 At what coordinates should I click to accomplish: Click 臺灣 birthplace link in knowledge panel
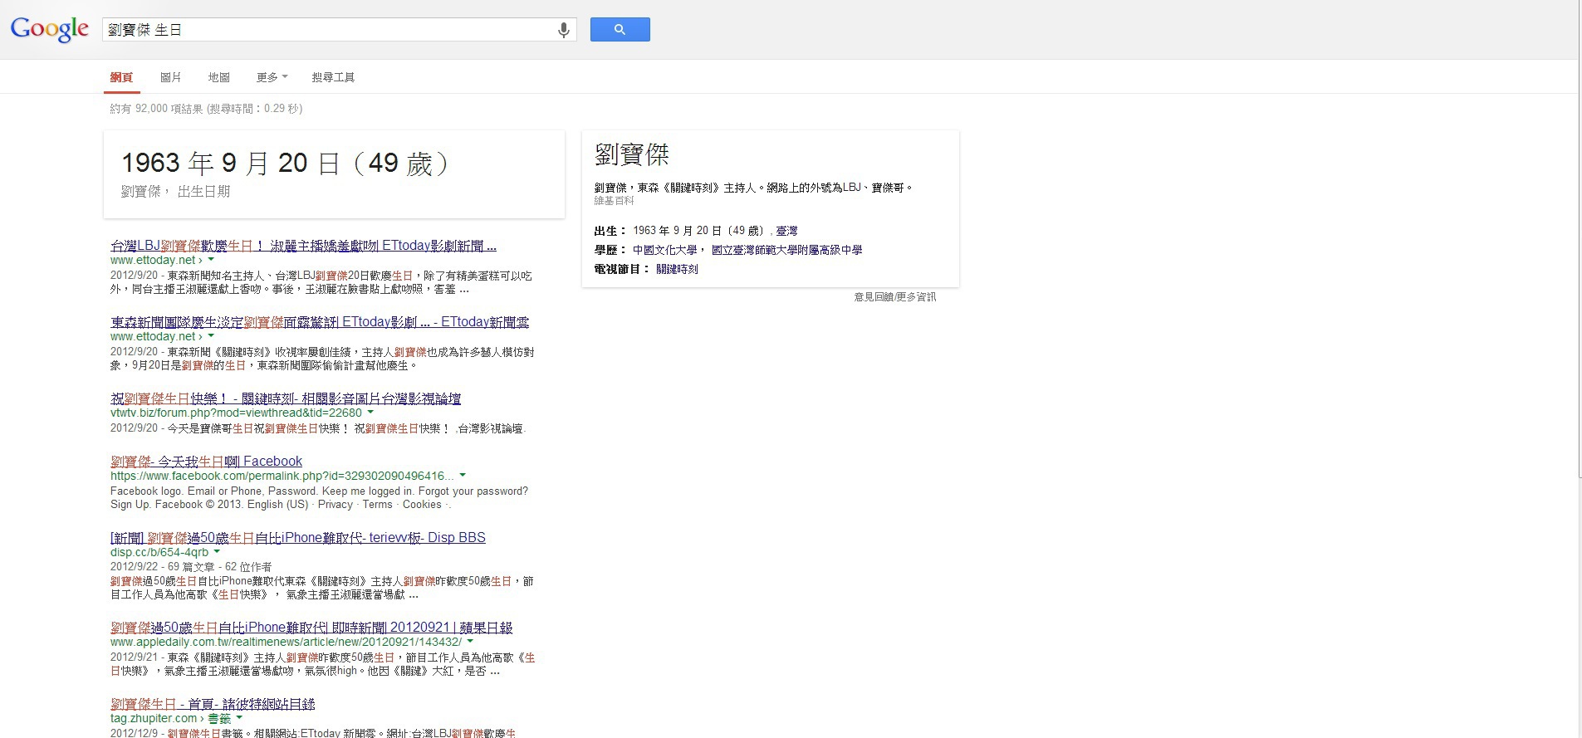tap(786, 231)
